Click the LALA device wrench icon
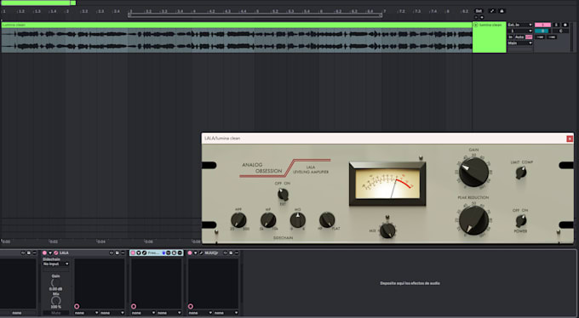This screenshot has height=318, width=579. (x=55, y=253)
